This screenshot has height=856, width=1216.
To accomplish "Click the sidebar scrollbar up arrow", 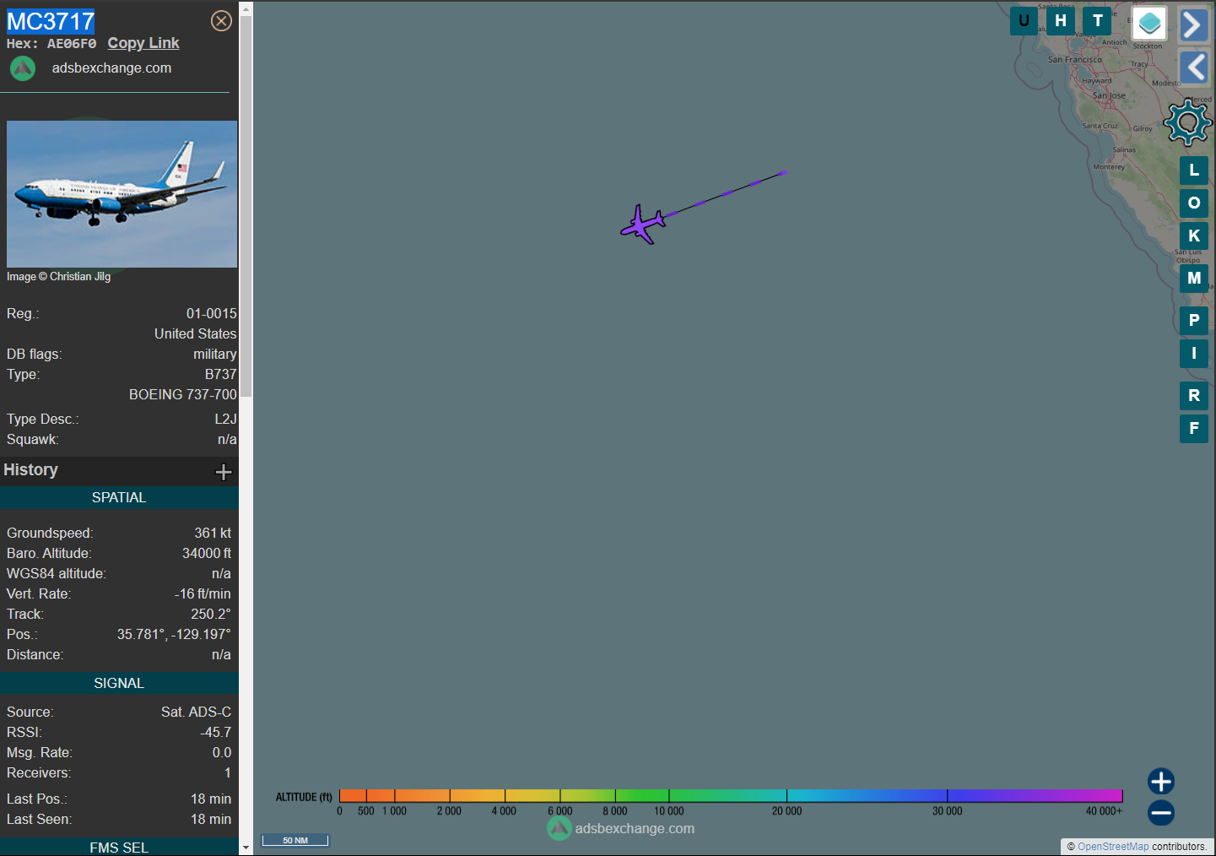I will 246,9.
